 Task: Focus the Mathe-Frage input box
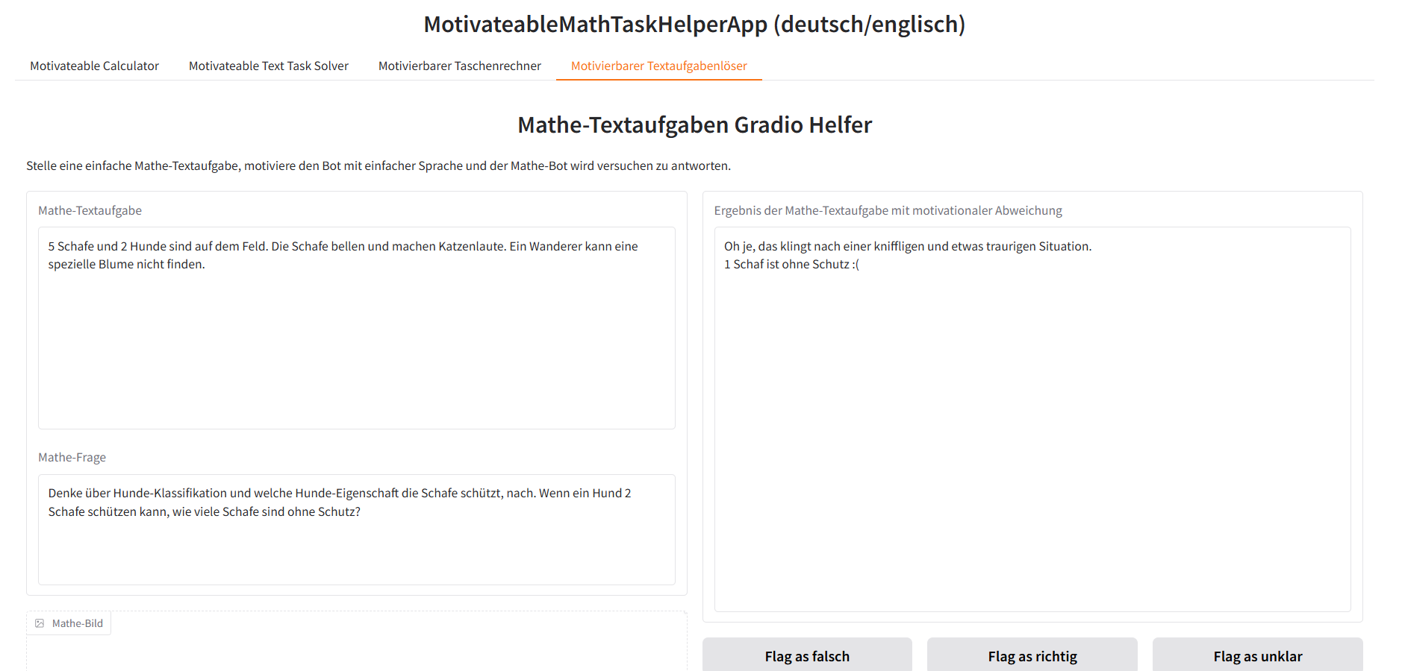point(357,529)
